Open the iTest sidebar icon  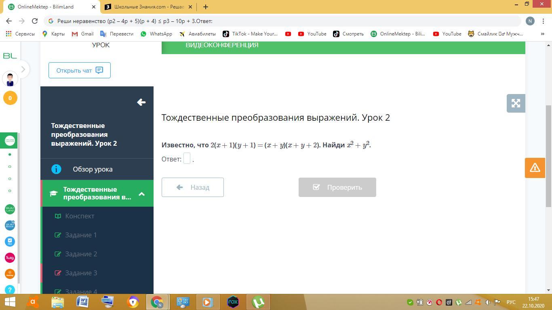coord(10,241)
